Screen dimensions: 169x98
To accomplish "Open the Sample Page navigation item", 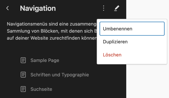I will click(45, 60).
